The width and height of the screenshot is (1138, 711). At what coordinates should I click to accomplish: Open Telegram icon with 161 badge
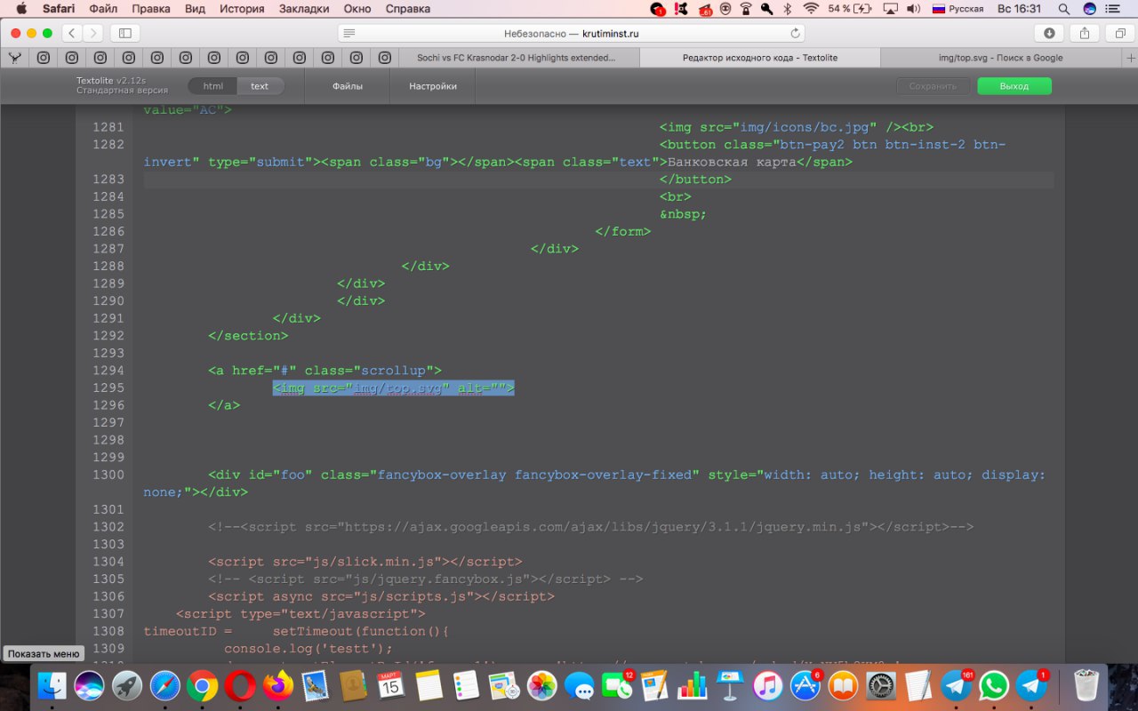pyautogui.click(x=957, y=685)
